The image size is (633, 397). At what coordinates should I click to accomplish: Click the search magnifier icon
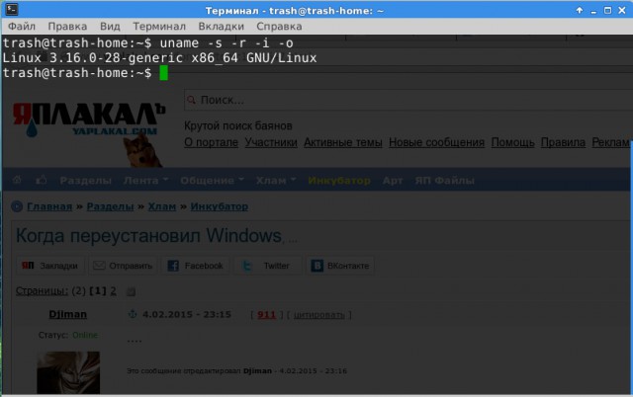click(x=191, y=100)
